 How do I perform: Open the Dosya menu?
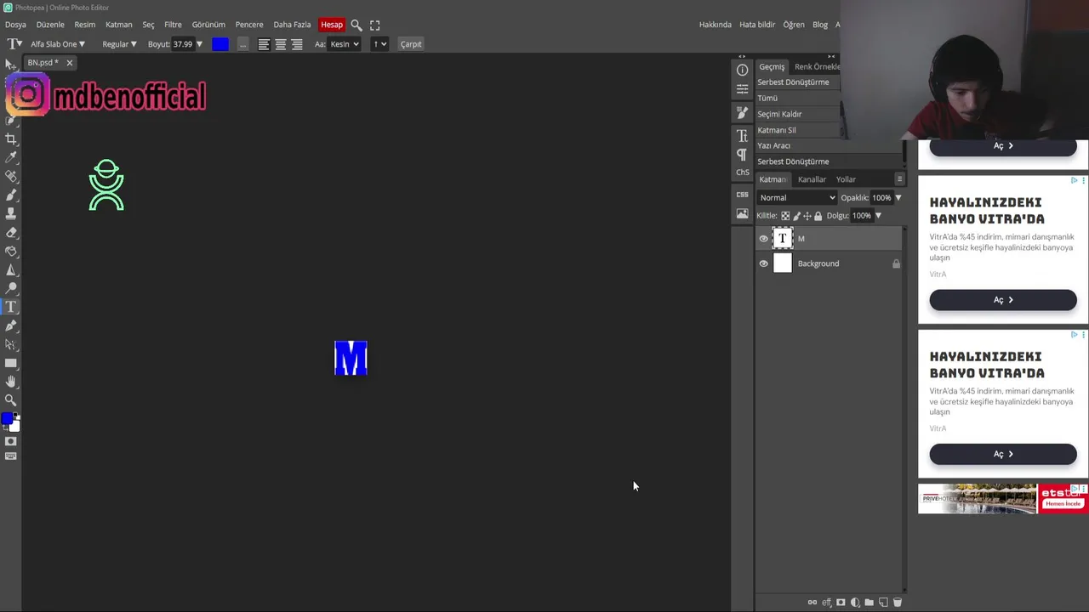click(15, 25)
